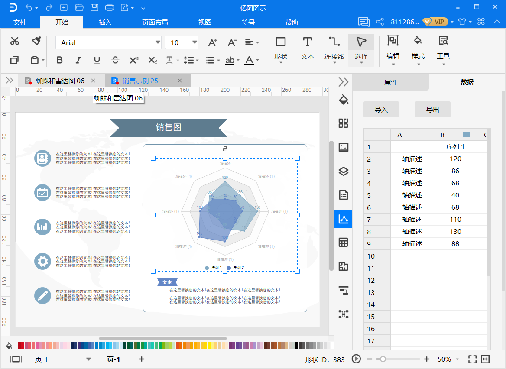506x369 pixels.
Task: Select the Text tool
Action: [307, 47]
